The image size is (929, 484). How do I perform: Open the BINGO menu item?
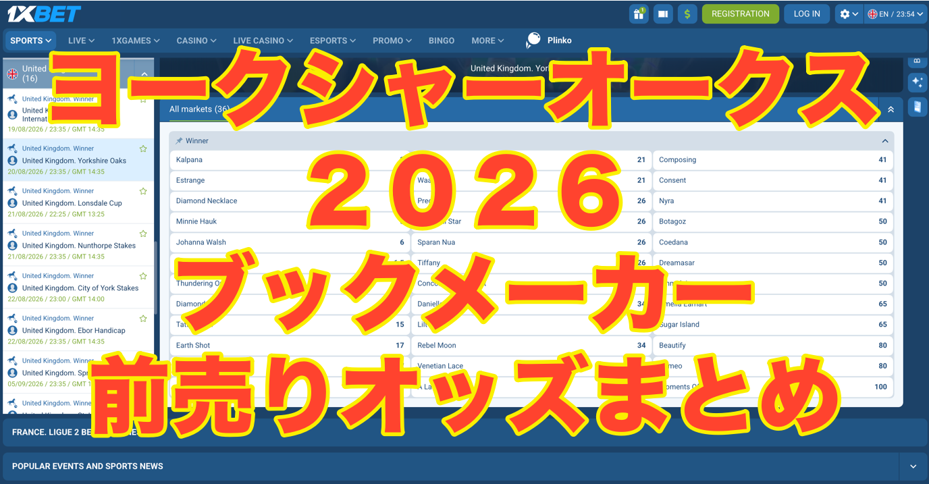tap(442, 41)
